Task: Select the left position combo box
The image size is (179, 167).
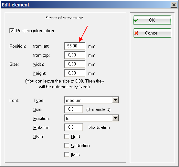Action: coord(91,118)
